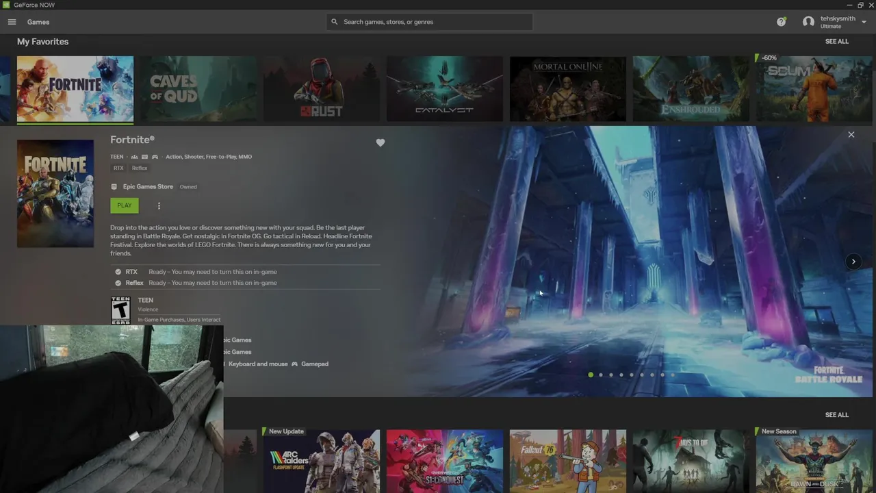Open the Fallout 76 tile

[x=568, y=461]
